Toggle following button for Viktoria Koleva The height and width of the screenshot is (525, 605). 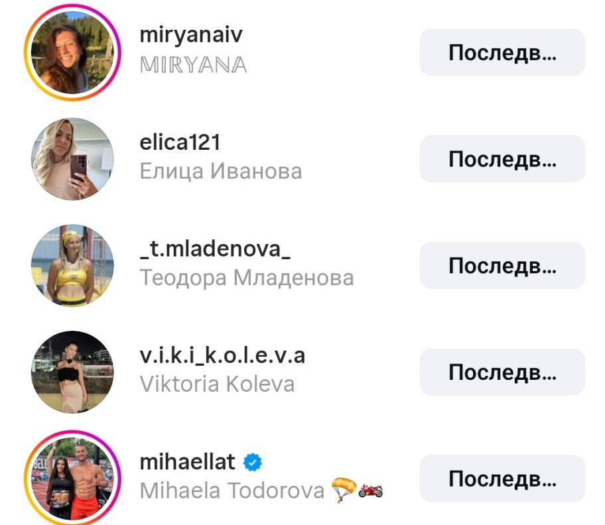[x=502, y=372]
